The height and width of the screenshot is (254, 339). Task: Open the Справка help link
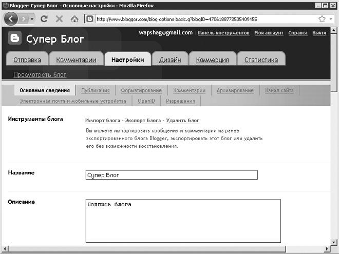coord(298,33)
